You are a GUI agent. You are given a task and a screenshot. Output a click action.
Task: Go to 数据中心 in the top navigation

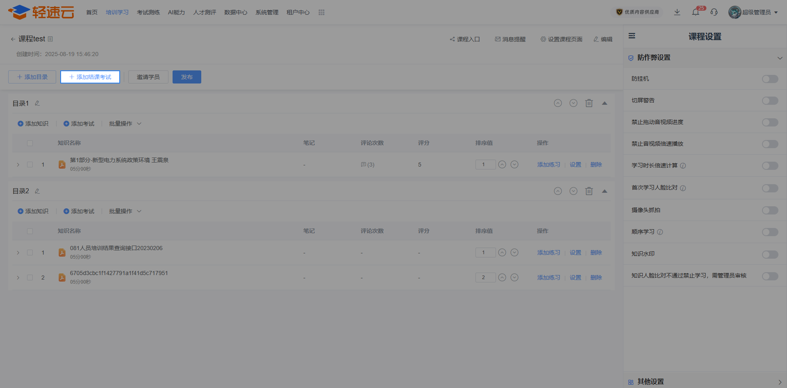236,13
